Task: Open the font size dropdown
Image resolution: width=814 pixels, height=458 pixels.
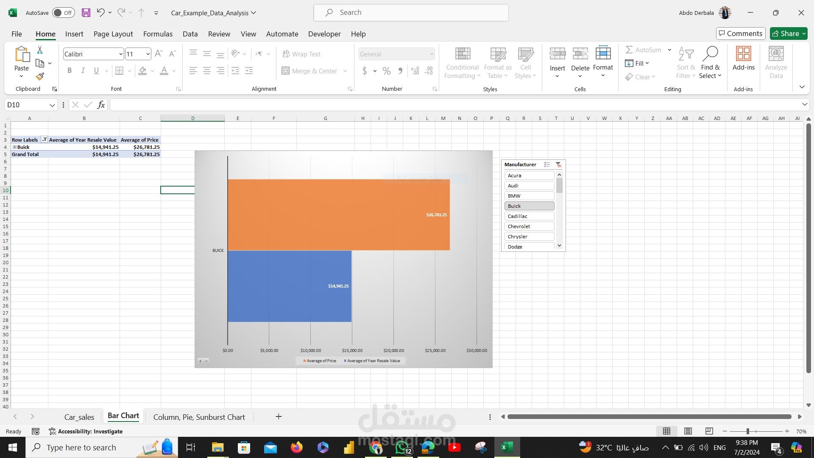Action: click(x=148, y=54)
